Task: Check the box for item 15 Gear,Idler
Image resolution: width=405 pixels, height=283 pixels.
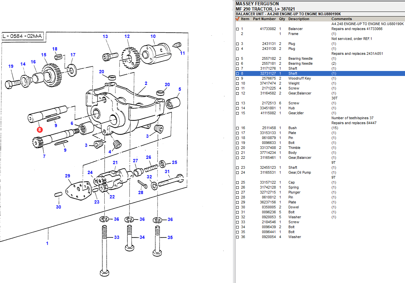Action: coord(237,113)
